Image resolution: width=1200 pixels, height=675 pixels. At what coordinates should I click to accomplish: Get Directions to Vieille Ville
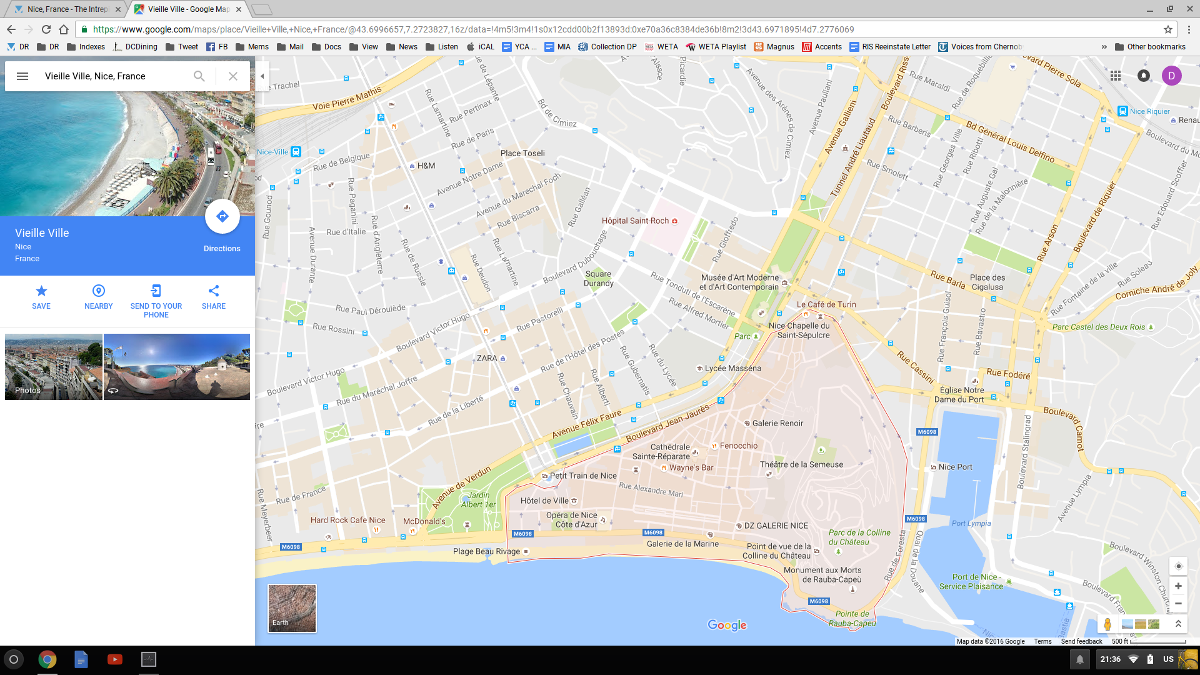tap(222, 217)
